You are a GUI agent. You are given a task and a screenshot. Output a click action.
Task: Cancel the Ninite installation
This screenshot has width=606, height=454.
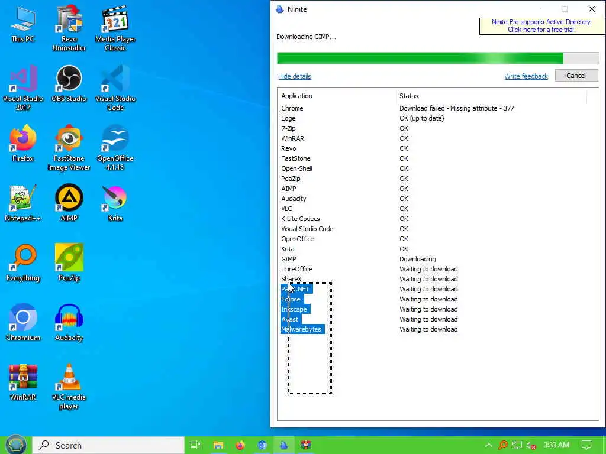pos(576,76)
